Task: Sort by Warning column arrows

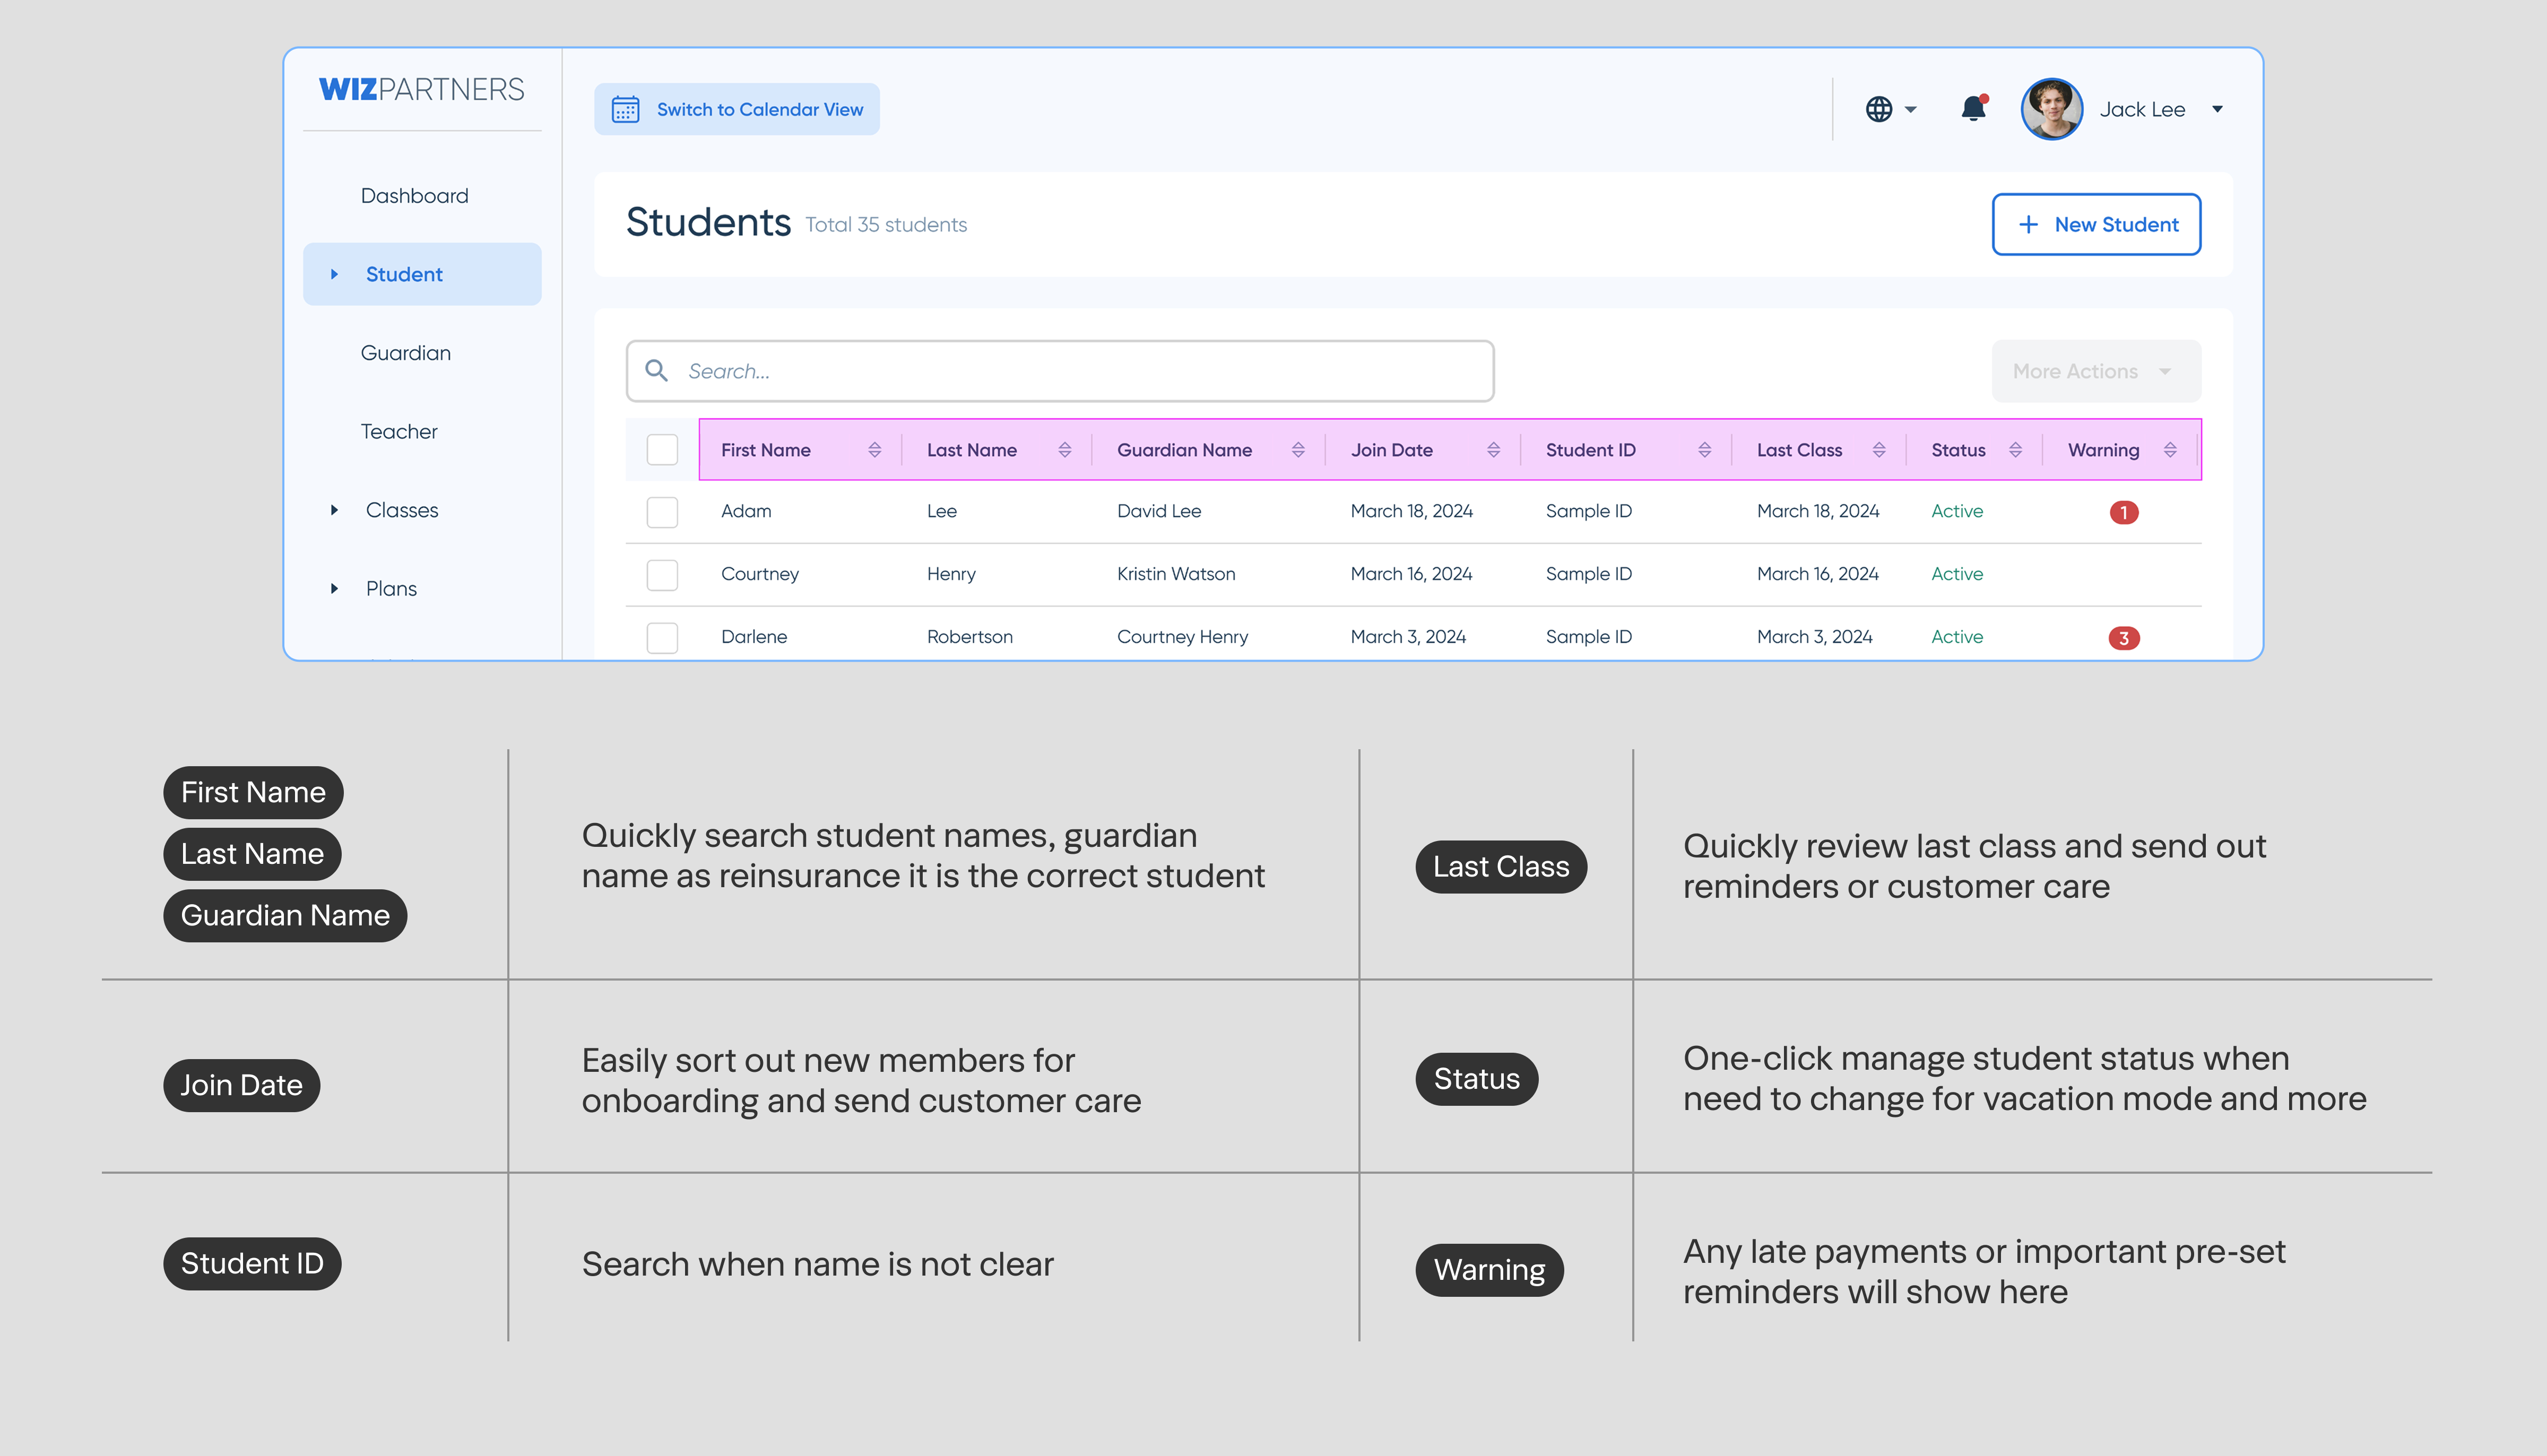Action: (x=2170, y=450)
